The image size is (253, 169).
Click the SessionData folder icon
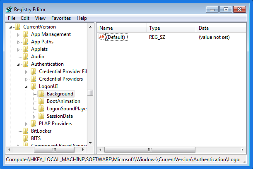coord(41,116)
